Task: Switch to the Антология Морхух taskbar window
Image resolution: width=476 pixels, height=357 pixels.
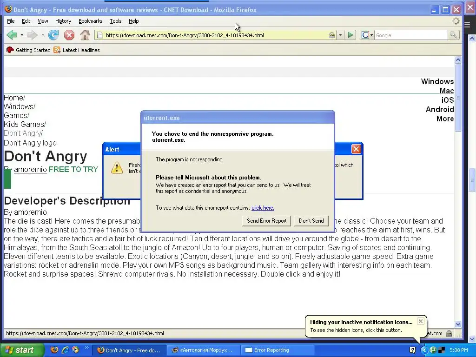Action: click(204, 350)
